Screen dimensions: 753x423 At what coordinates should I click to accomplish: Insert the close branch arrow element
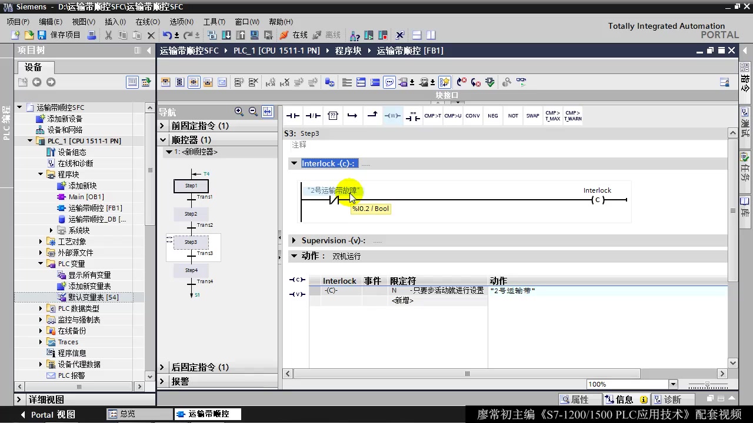point(372,116)
